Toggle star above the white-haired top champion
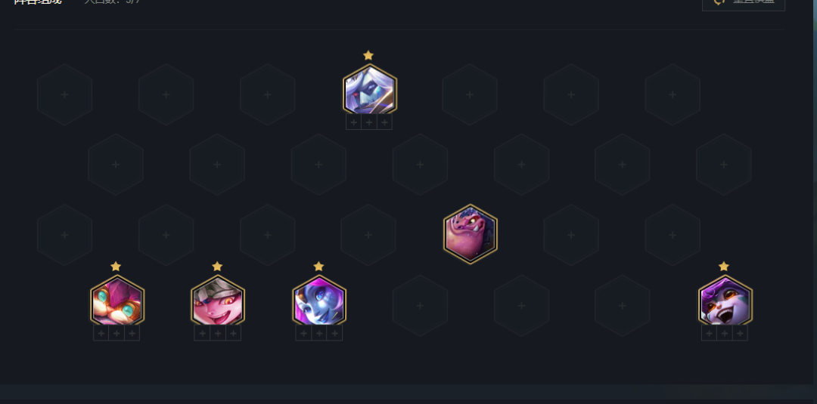Screen dimensions: 817x404 368,55
